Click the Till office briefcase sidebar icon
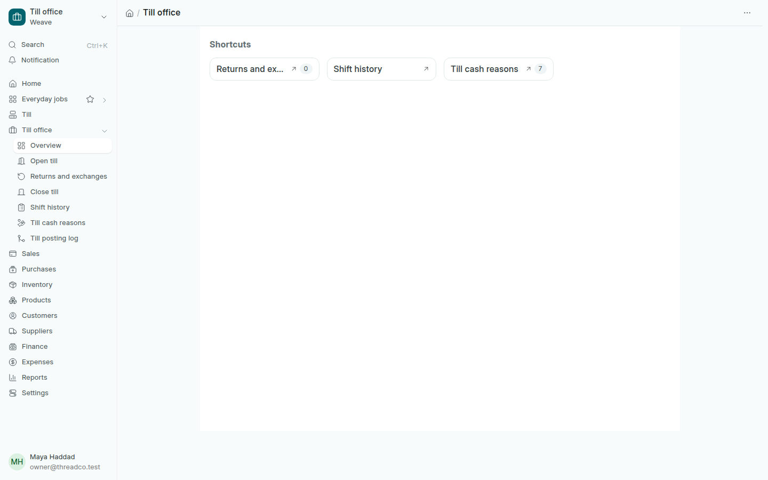The height and width of the screenshot is (480, 768). point(13,130)
